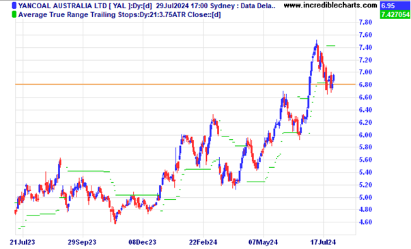
Task: Click the 5.00 price axis label
Action: pos(365,197)
